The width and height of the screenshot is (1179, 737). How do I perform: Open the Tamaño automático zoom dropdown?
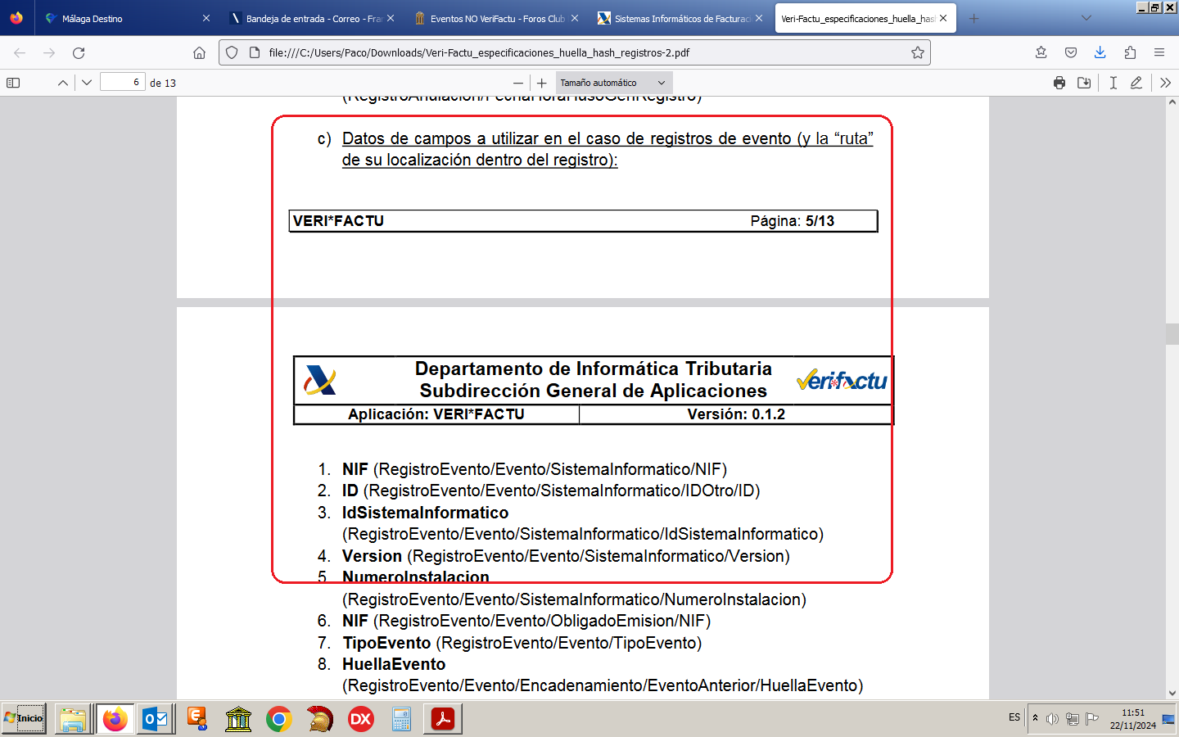614,83
